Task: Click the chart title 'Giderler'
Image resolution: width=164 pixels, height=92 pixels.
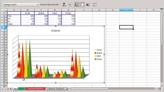Action: tap(56, 31)
